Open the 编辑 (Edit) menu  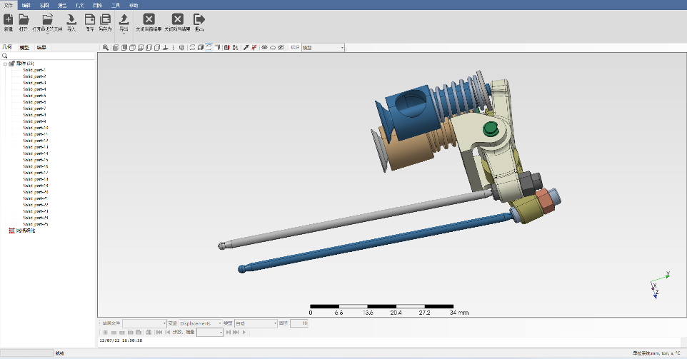pos(26,5)
